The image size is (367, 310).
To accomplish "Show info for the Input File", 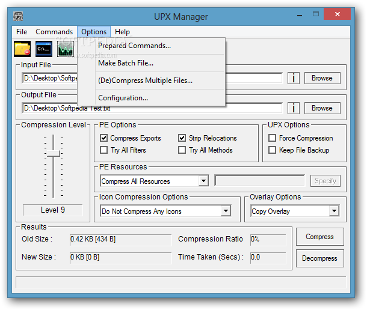I will click(293, 78).
